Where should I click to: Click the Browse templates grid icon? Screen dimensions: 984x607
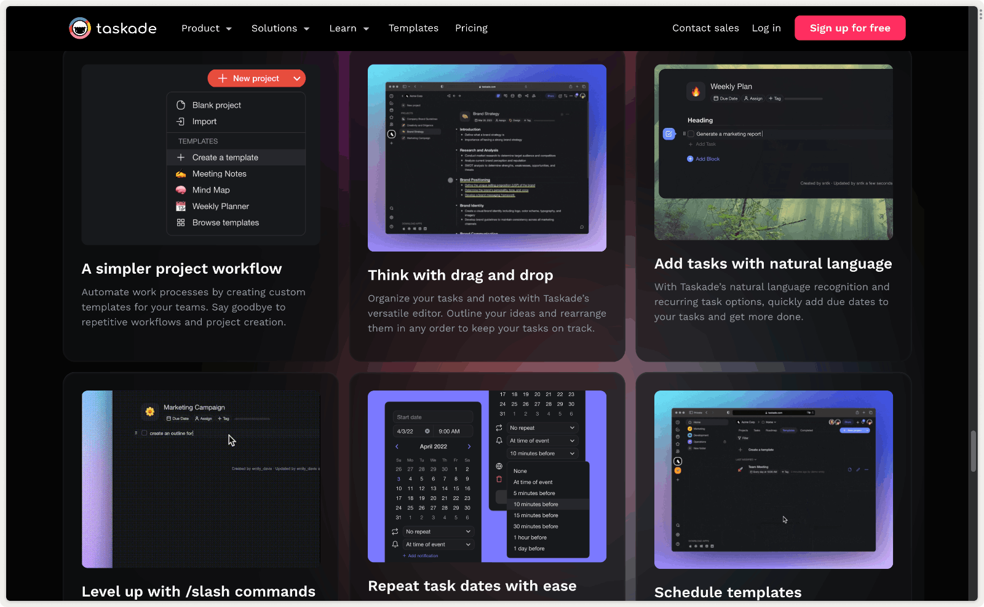coord(181,223)
